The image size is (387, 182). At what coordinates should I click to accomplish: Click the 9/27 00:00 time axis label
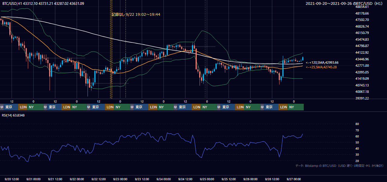coord(294,179)
